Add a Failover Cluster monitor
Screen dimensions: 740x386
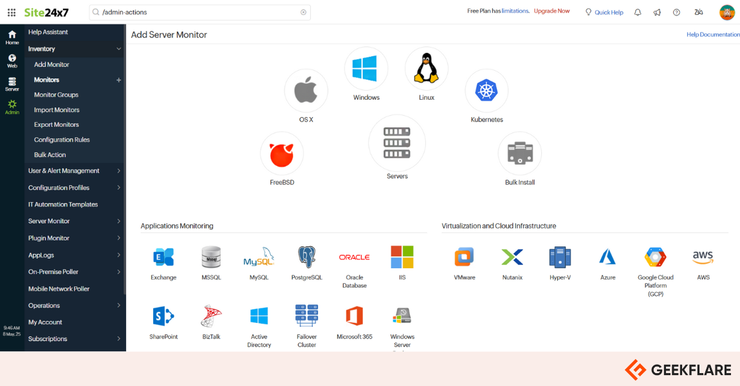(x=307, y=316)
